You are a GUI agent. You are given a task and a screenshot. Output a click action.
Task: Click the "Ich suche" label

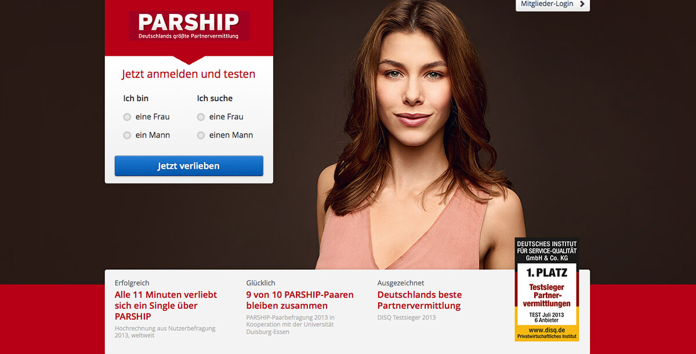(x=215, y=99)
